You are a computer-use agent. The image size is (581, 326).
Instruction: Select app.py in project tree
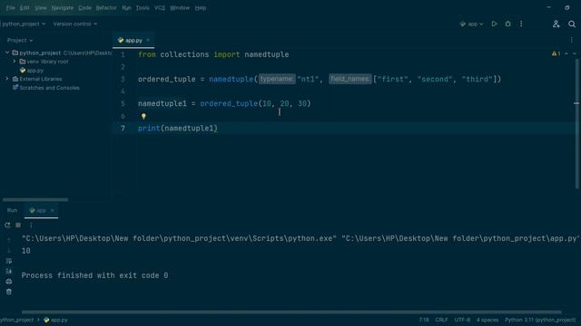[x=32, y=71]
